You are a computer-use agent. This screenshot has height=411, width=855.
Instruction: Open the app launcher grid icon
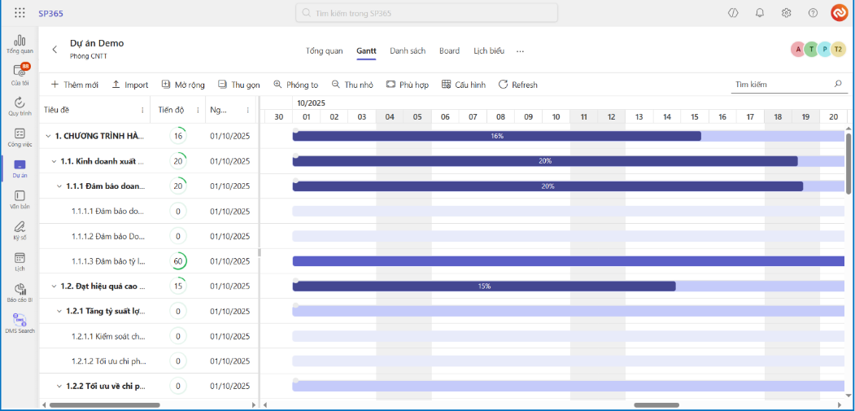tap(20, 13)
